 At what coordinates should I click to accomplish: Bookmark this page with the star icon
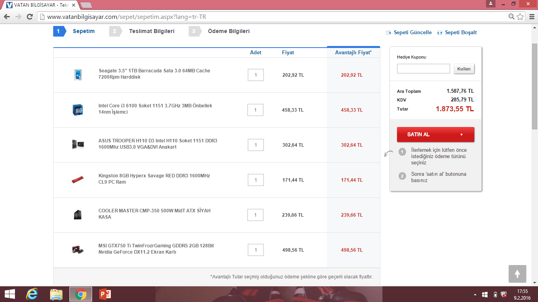(520, 17)
